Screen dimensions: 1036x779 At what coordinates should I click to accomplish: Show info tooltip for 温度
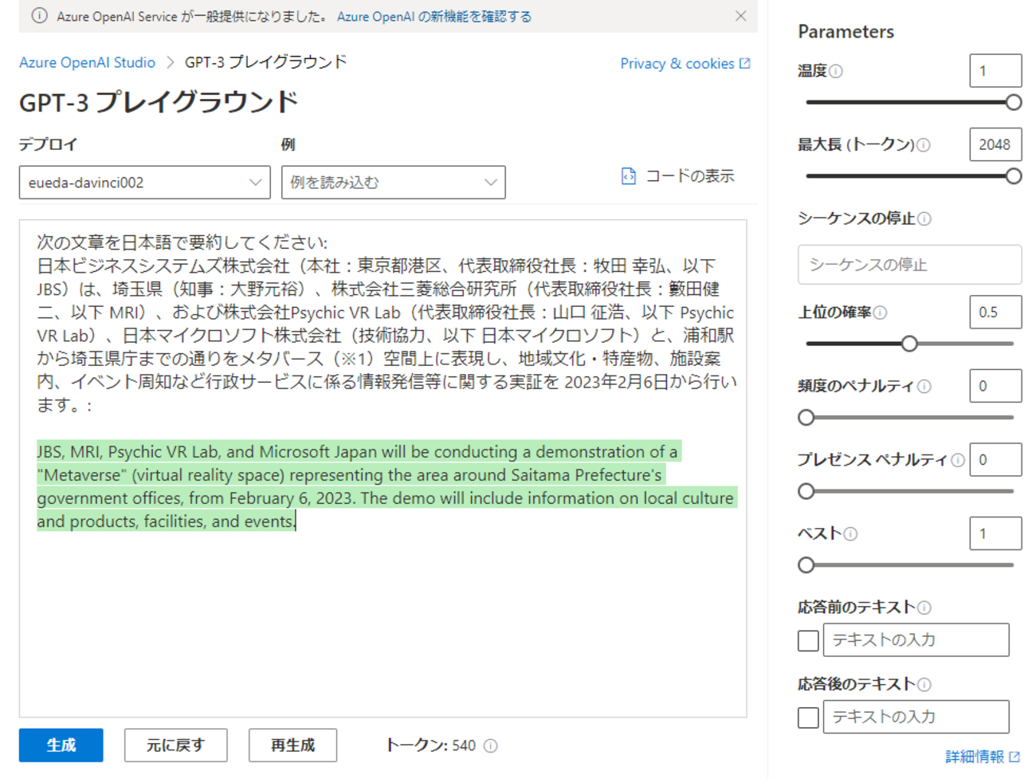click(836, 71)
